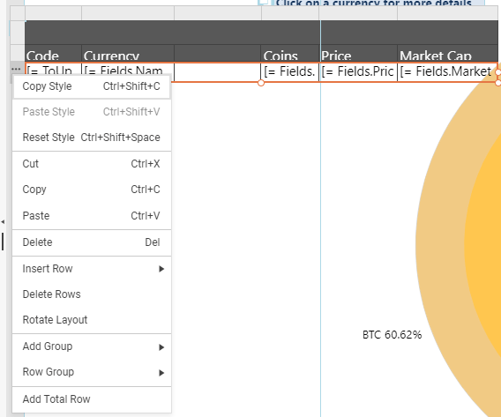Expand the Row Group submenu arrow
The height and width of the screenshot is (417, 501).
pos(161,373)
